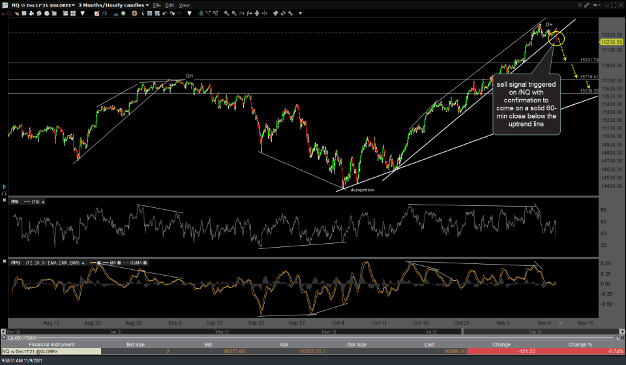Image resolution: width=626 pixels, height=365 pixels.
Task: Open the pin options dropdown arrow
Action: click(600, 5)
